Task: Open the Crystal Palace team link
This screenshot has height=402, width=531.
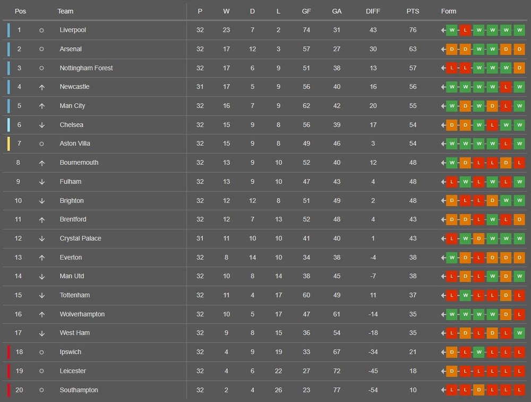Action: pos(80,238)
